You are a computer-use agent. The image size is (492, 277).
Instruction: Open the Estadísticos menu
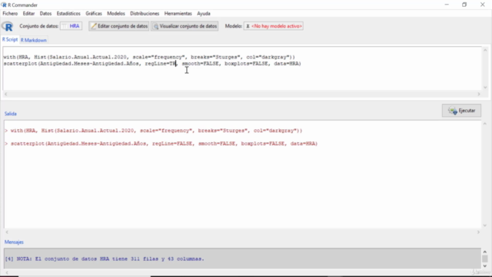pyautogui.click(x=68, y=14)
